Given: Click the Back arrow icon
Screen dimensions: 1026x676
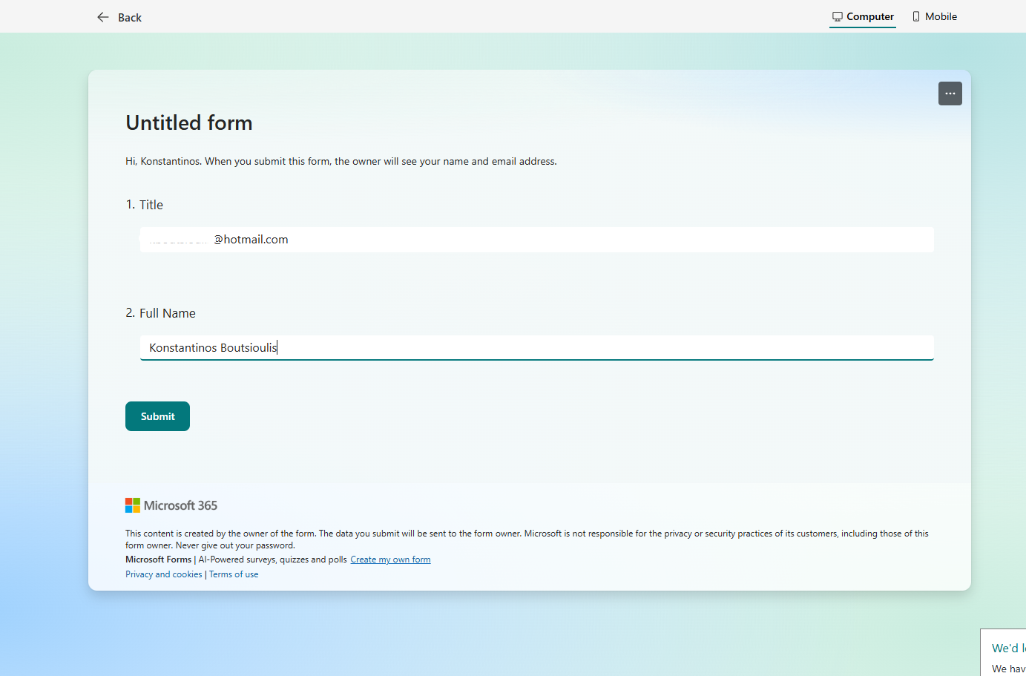Looking at the screenshot, I should 103,17.
